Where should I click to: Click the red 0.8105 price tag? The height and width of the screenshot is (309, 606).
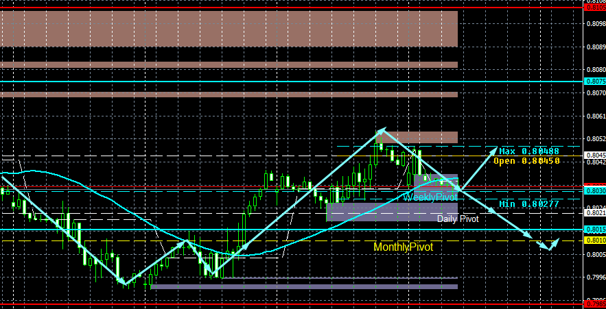coord(596,8)
